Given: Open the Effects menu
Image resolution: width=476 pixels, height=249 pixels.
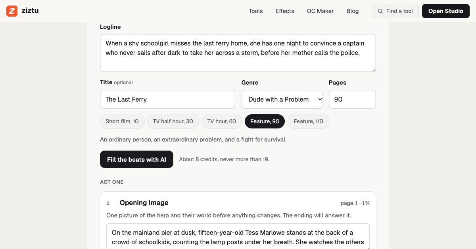Looking at the screenshot, I should (x=285, y=11).
